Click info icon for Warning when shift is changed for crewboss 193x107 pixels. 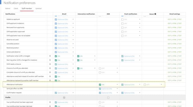click(50, 60)
